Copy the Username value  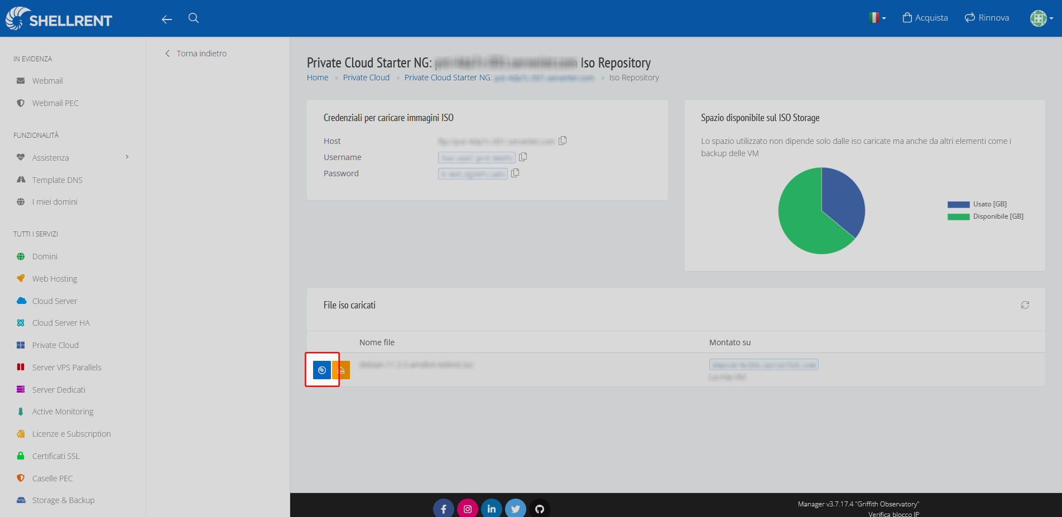tap(523, 157)
